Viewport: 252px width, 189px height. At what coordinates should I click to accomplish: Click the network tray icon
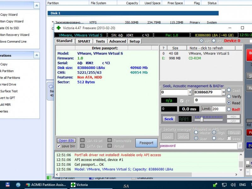pyautogui.click(x=224, y=185)
